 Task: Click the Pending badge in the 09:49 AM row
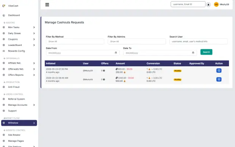(178, 80)
